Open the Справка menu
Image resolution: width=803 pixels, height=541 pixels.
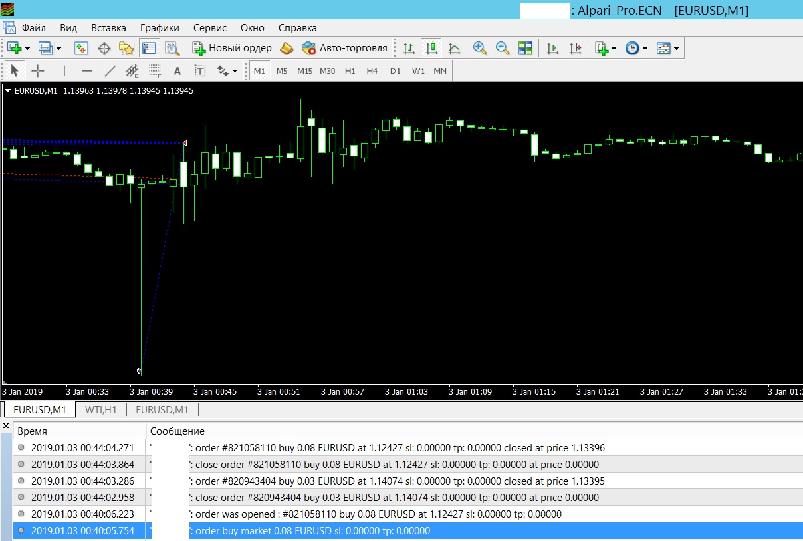[297, 28]
